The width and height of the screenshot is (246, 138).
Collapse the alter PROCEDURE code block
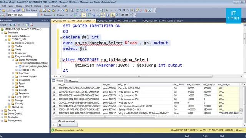click(61, 60)
